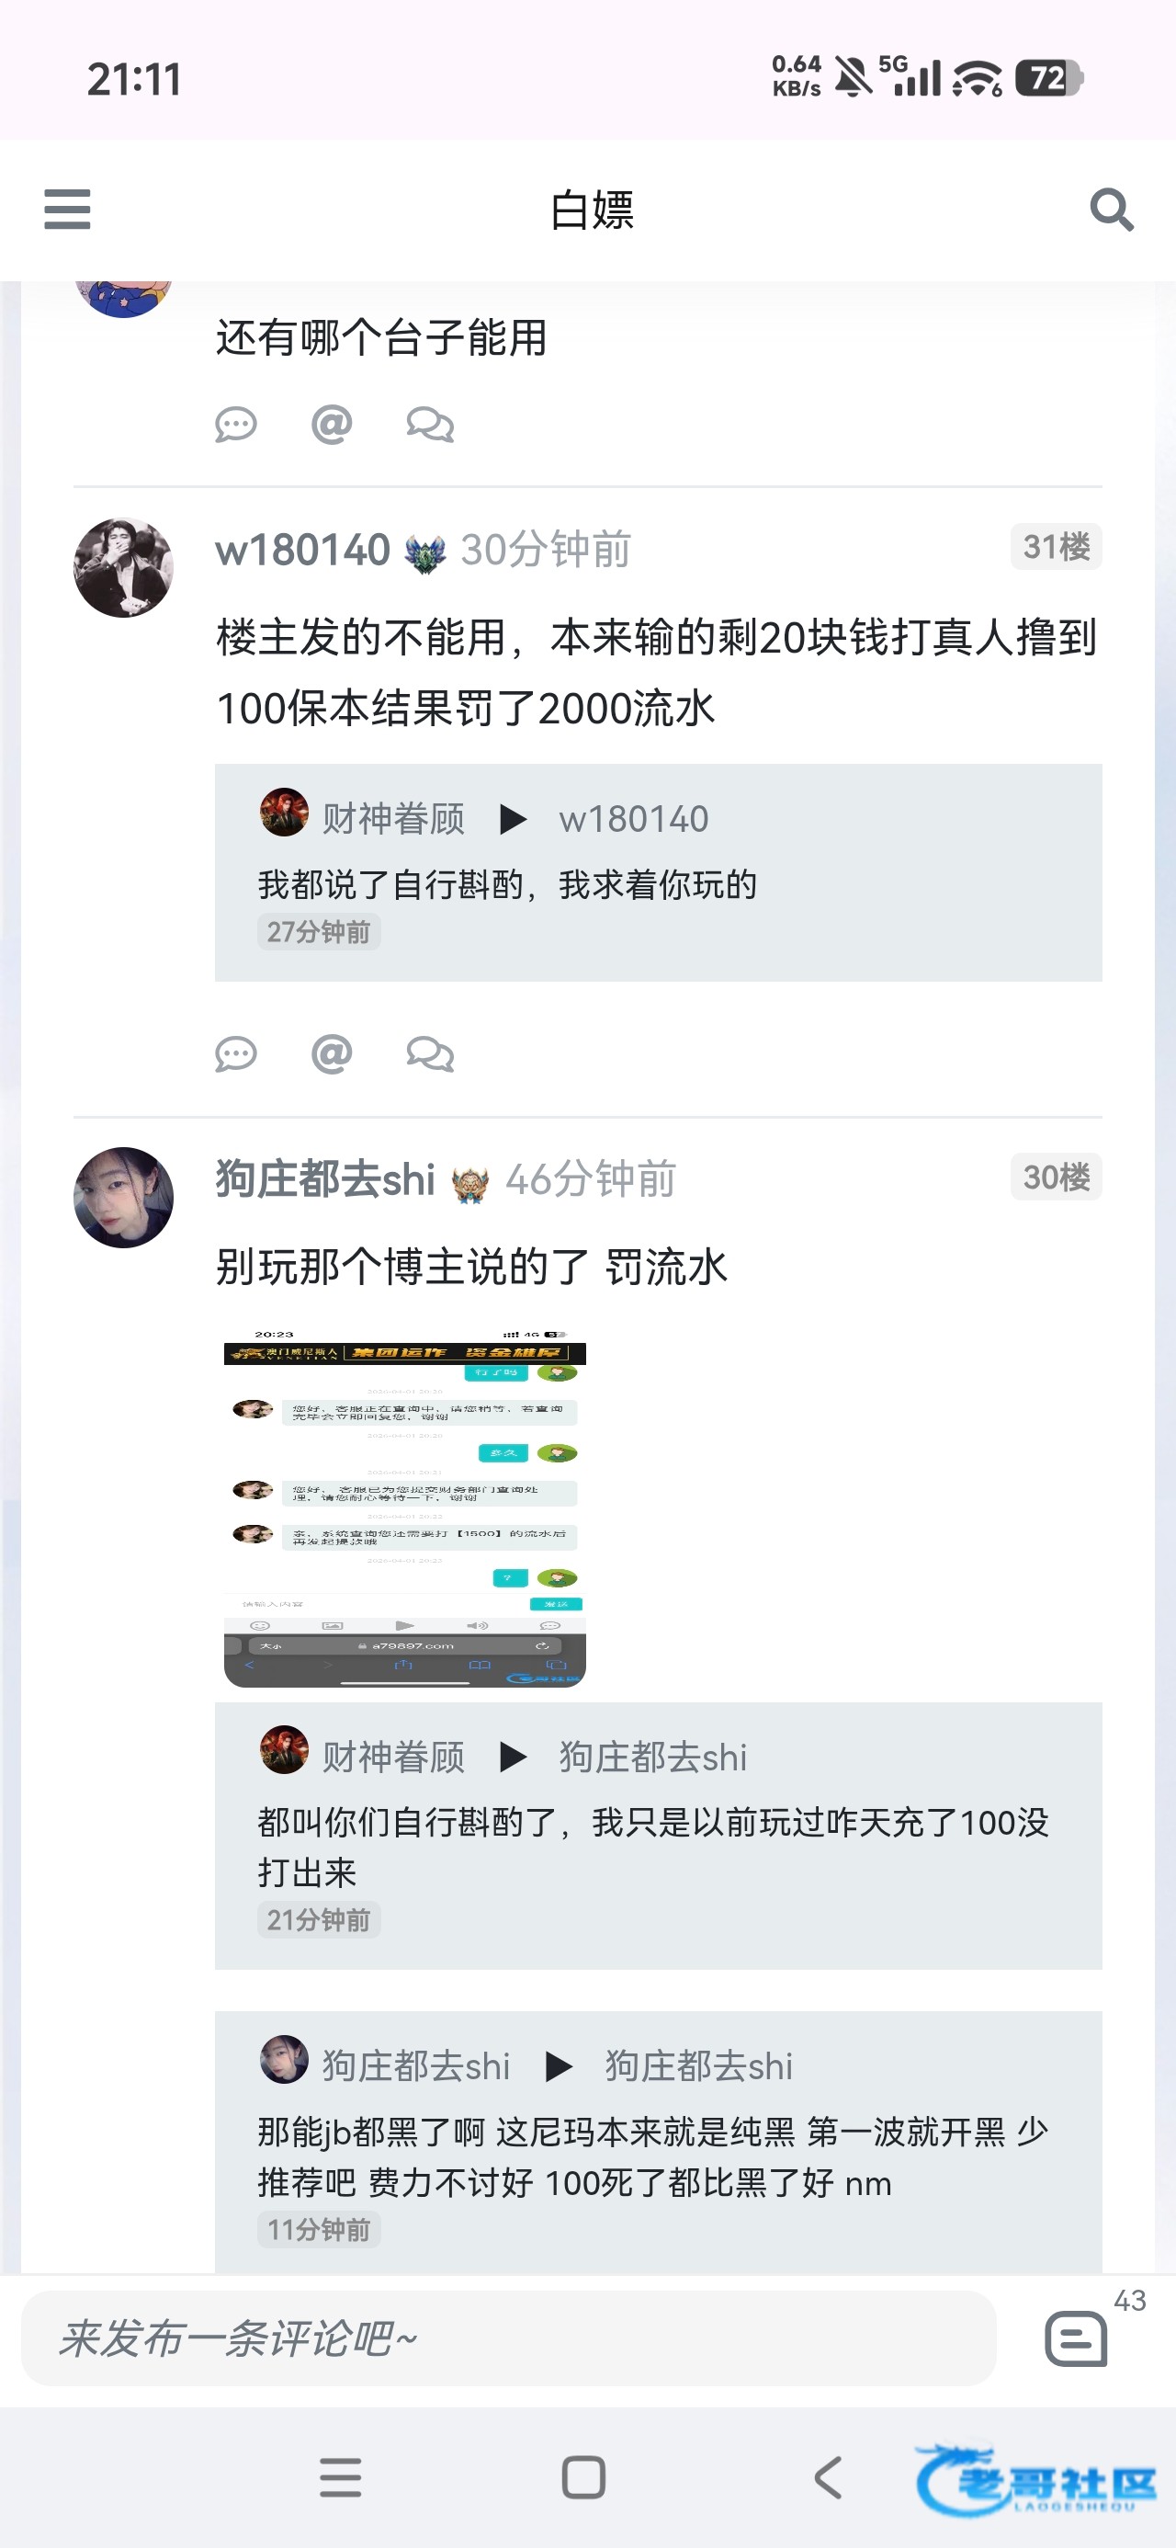Image resolution: width=1176 pixels, height=2548 pixels.
Task: Tap the 狗庄都去shi username on 30楼
Action: click(x=325, y=1179)
